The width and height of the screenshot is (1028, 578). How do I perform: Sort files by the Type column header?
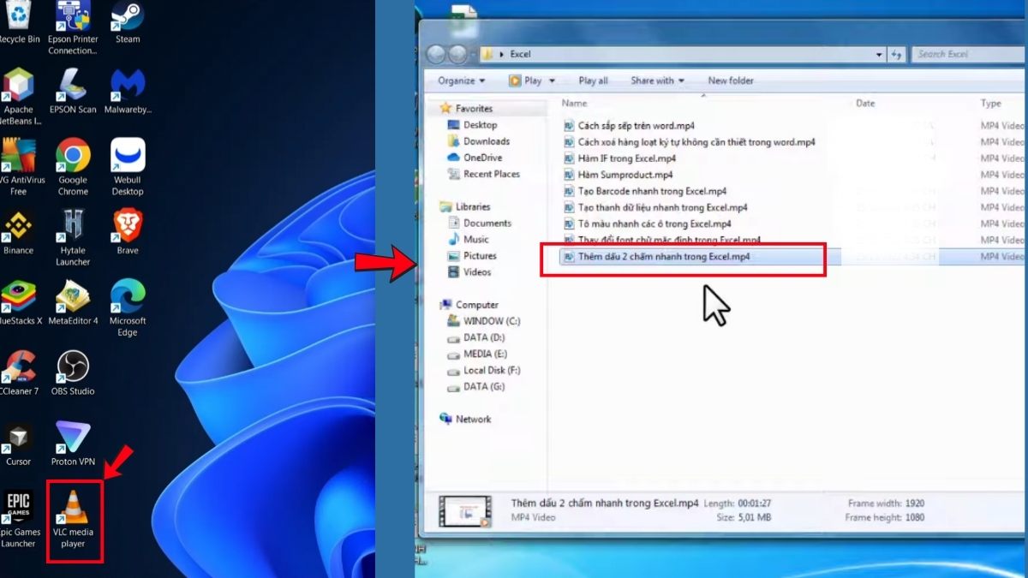point(990,103)
